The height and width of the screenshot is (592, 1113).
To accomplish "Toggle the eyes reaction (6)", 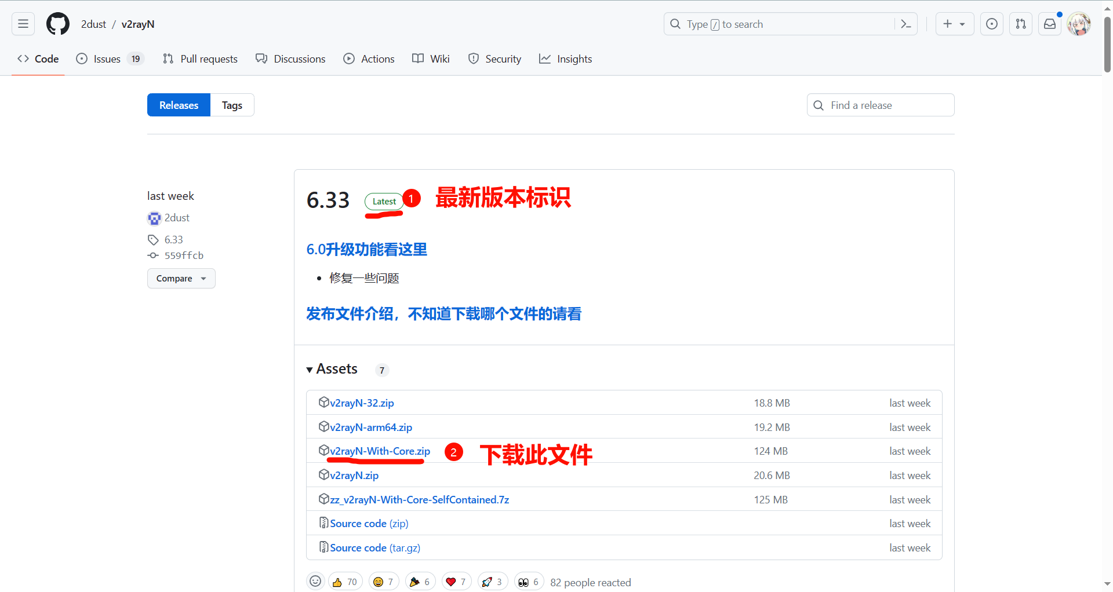I will (x=529, y=582).
